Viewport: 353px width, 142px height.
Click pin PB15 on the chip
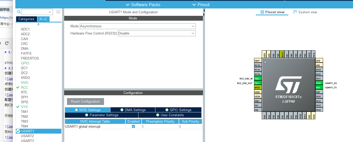click(319, 97)
